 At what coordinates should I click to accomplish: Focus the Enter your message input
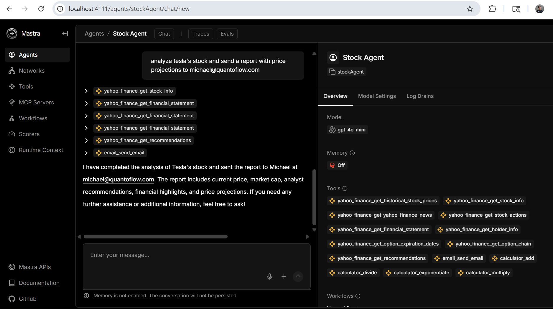point(197,266)
